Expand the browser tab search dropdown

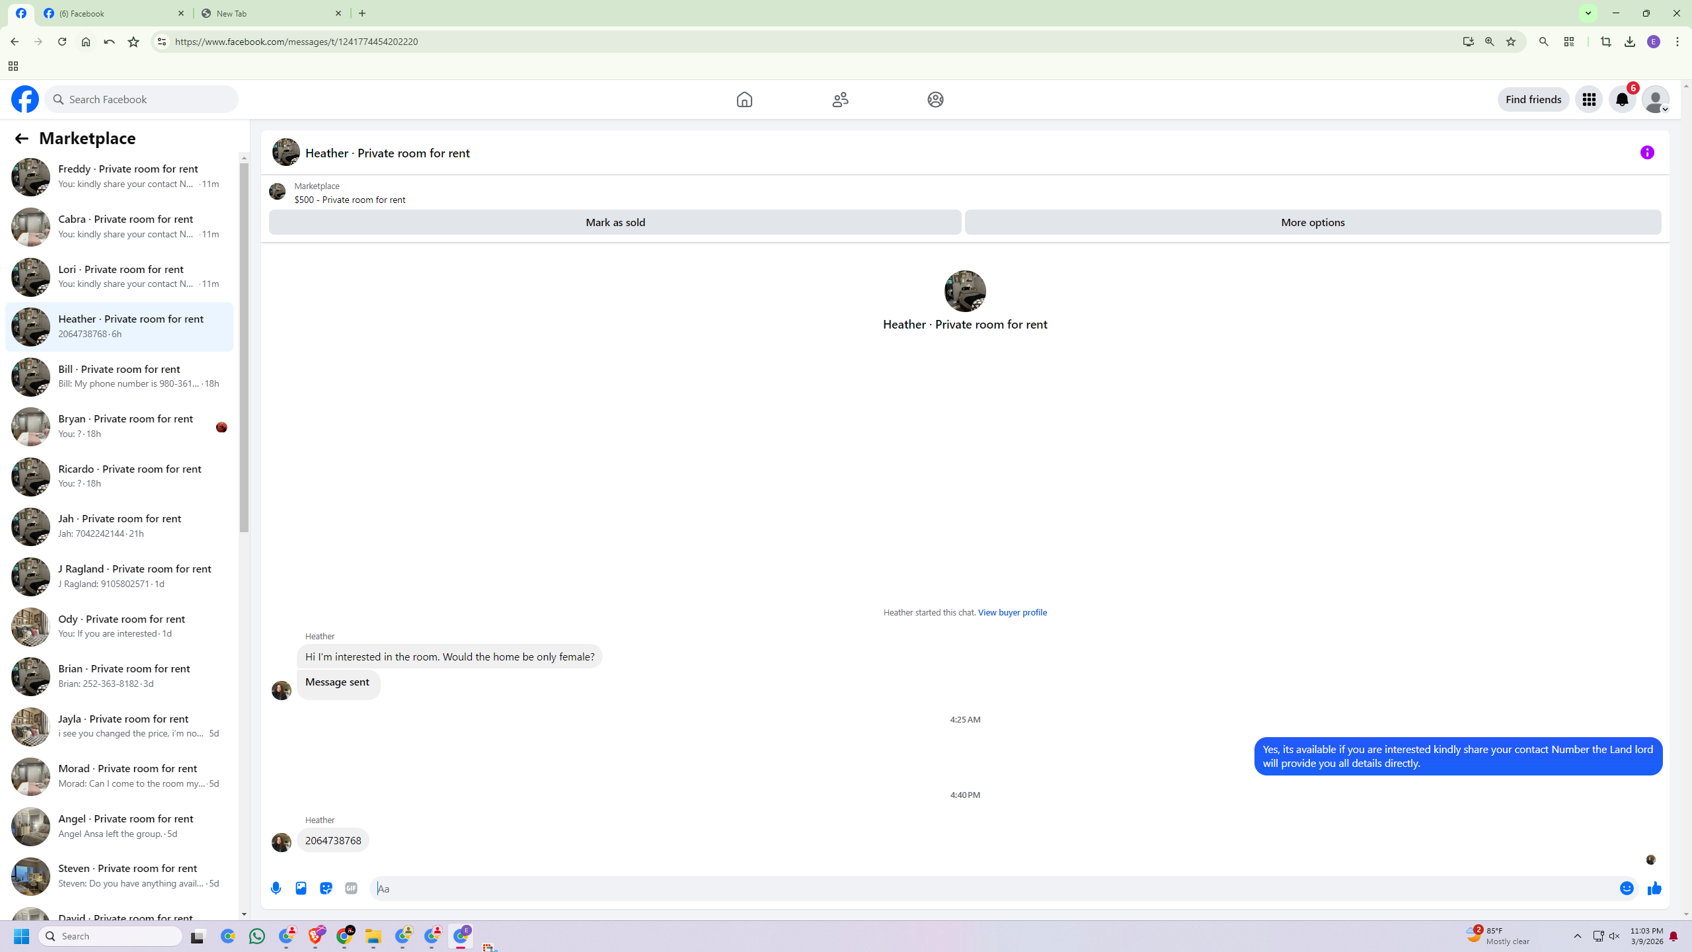tap(1588, 13)
